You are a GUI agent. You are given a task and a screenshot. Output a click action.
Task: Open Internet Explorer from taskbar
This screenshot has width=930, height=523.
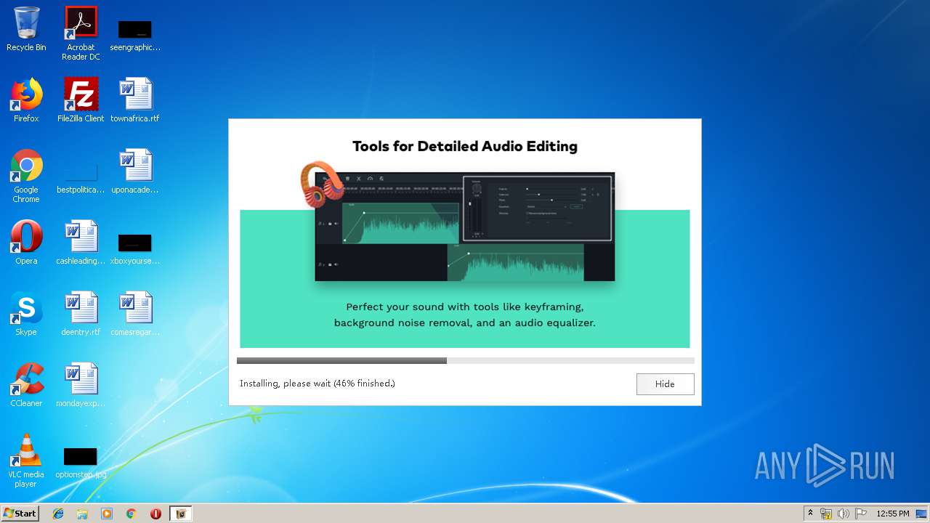pyautogui.click(x=58, y=514)
